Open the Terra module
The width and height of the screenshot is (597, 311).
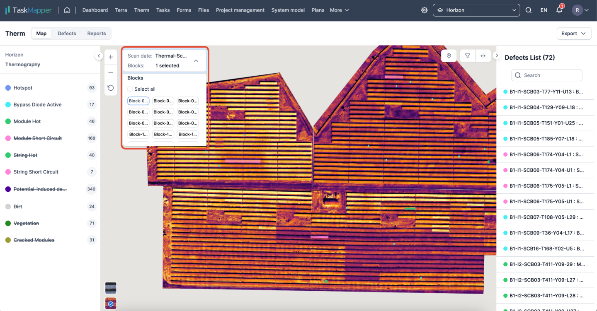pyautogui.click(x=121, y=10)
